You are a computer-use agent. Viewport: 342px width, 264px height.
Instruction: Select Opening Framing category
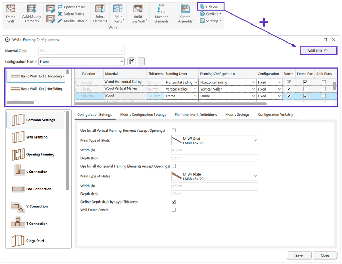(x=36, y=154)
